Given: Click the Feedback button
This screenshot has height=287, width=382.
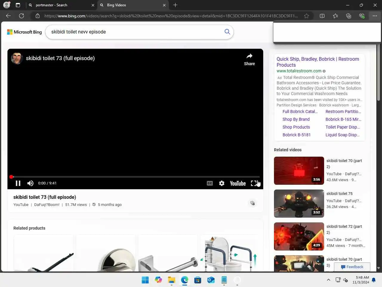Looking at the screenshot, I should pos(352,267).
